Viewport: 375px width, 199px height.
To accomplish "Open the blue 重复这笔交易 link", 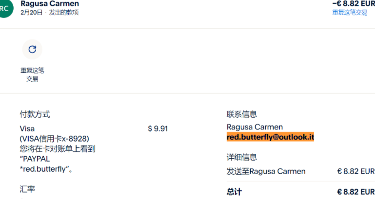I will click(350, 13).
